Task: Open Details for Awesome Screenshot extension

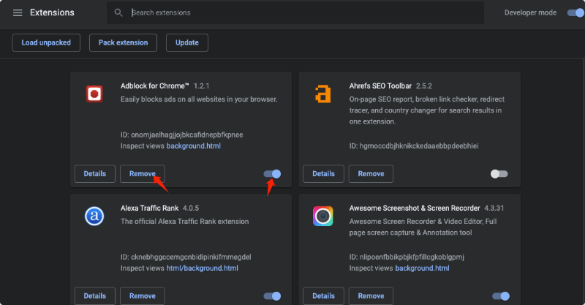Action: click(x=323, y=295)
